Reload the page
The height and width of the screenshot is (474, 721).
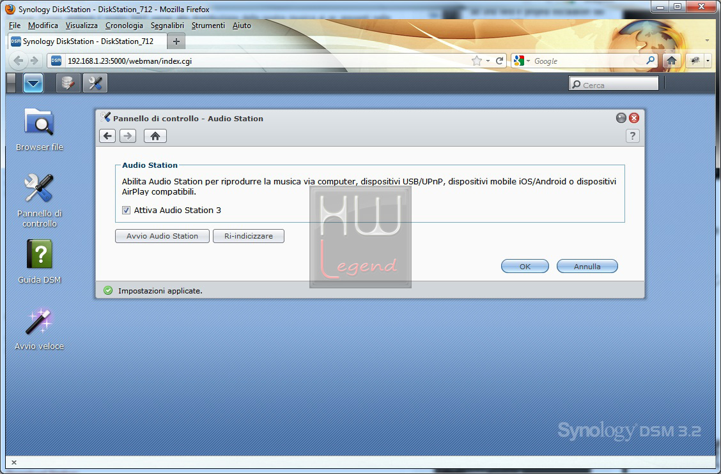pyautogui.click(x=499, y=61)
